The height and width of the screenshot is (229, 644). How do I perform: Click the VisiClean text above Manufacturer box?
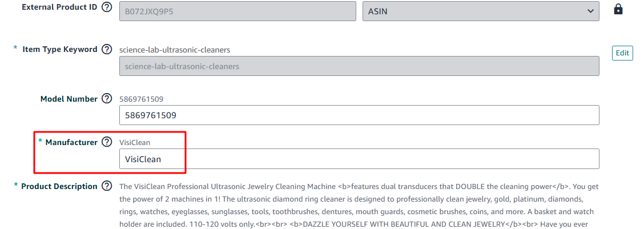pos(135,142)
